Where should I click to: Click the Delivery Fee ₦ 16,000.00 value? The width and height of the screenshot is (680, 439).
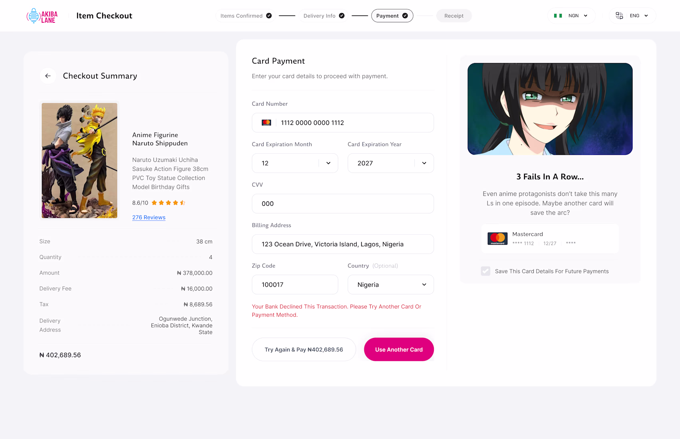click(x=197, y=289)
